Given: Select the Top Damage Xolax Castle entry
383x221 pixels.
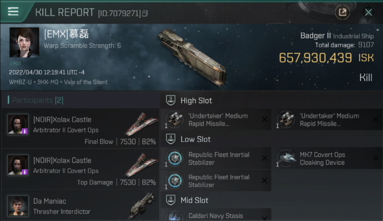Looking at the screenshot, I should coord(80,171).
